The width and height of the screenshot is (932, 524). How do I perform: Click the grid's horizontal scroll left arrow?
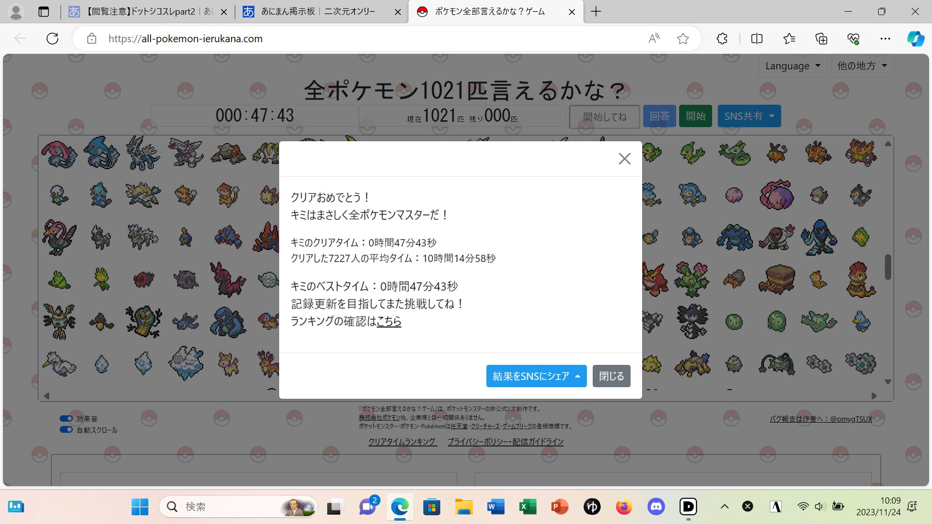pos(47,396)
